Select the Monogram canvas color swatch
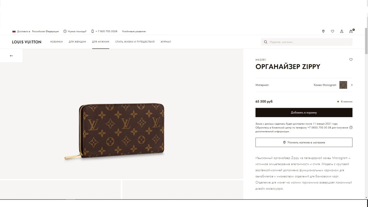 (x=343, y=85)
